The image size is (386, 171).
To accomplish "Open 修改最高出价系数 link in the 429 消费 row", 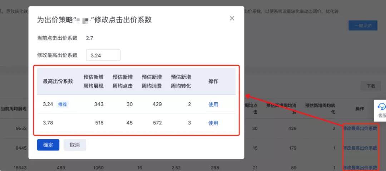I will pos(360,128).
